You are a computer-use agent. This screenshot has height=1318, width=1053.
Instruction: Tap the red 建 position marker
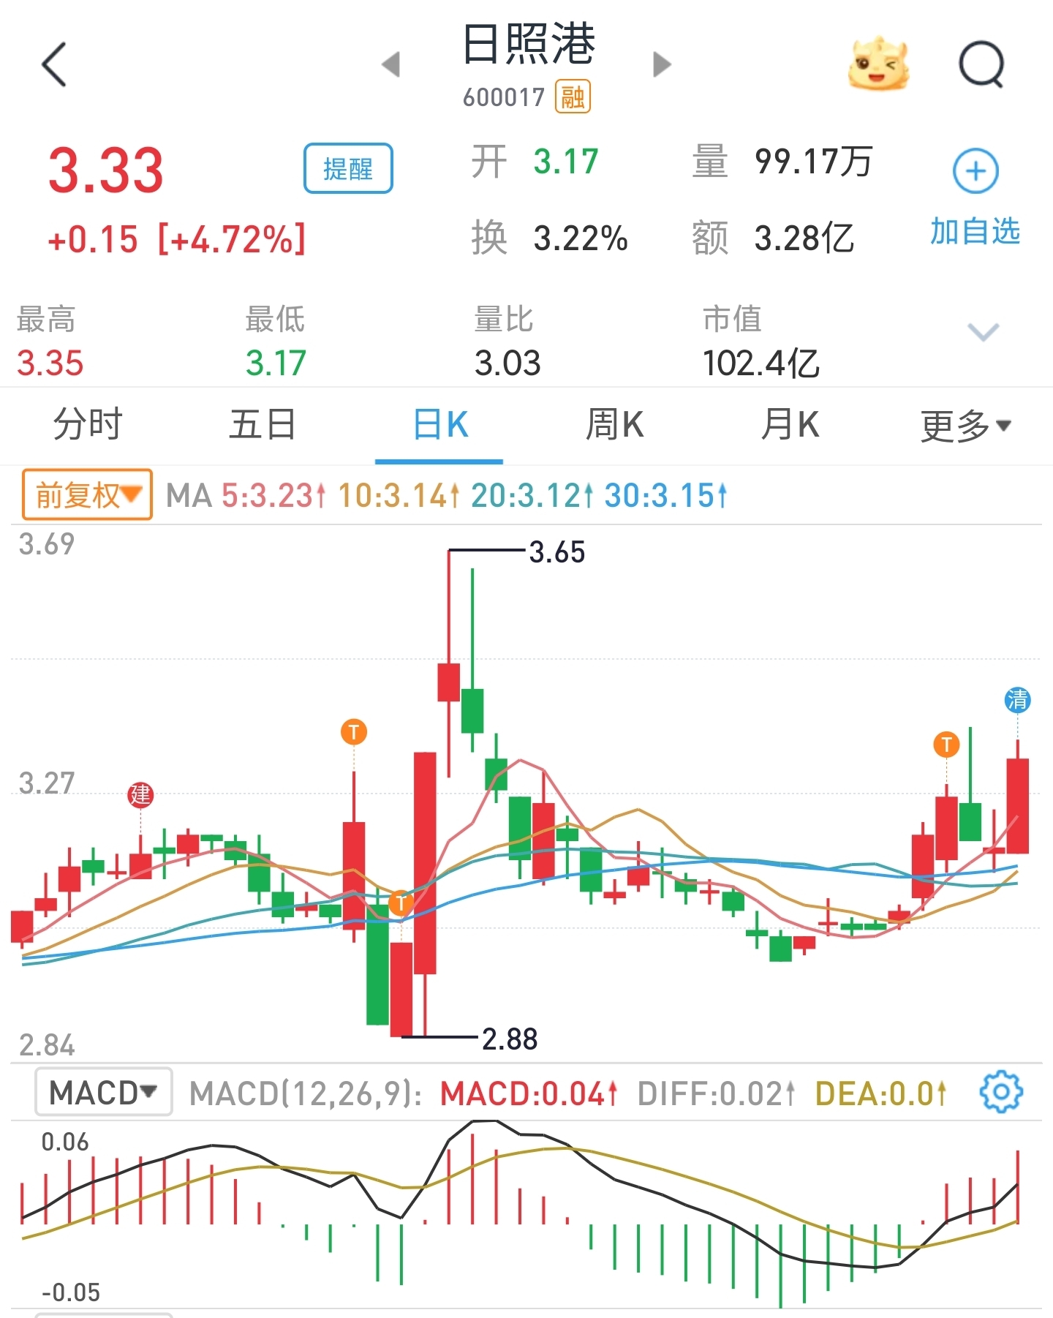tap(140, 795)
